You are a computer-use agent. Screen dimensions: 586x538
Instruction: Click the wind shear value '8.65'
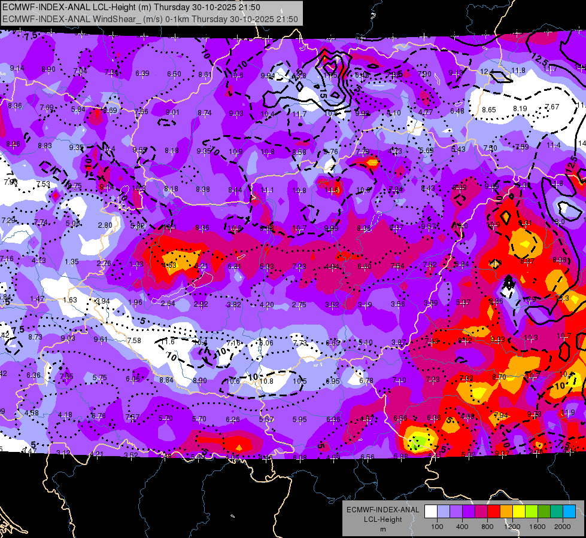pyautogui.click(x=489, y=110)
